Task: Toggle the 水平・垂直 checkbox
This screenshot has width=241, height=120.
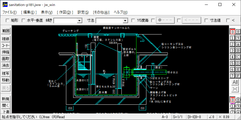Action: tap(23, 20)
